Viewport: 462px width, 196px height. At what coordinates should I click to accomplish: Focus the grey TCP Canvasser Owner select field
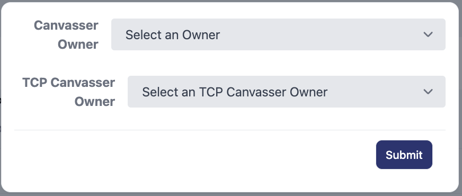click(287, 92)
